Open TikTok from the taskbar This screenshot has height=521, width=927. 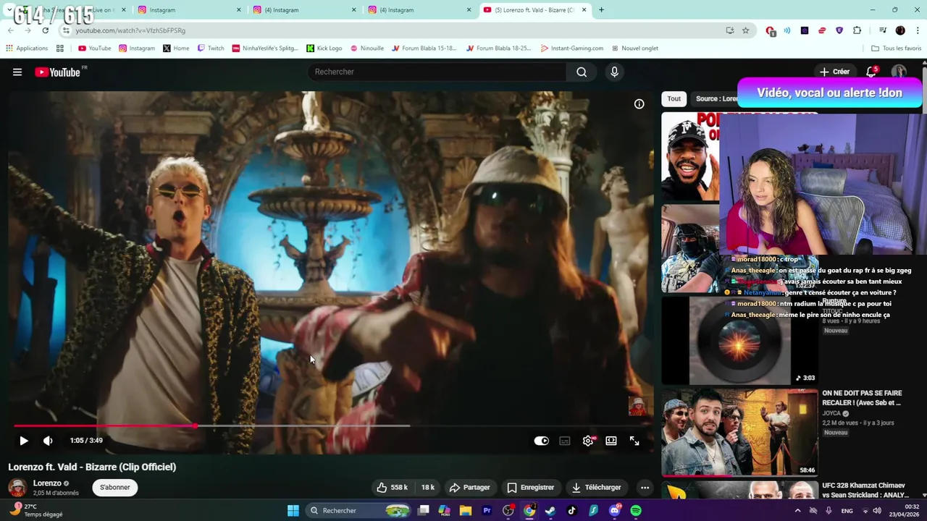pyautogui.click(x=571, y=510)
